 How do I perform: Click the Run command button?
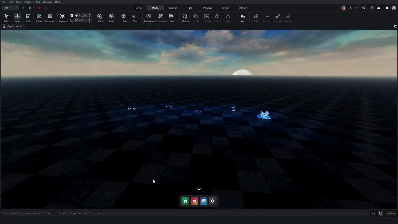click(391, 213)
